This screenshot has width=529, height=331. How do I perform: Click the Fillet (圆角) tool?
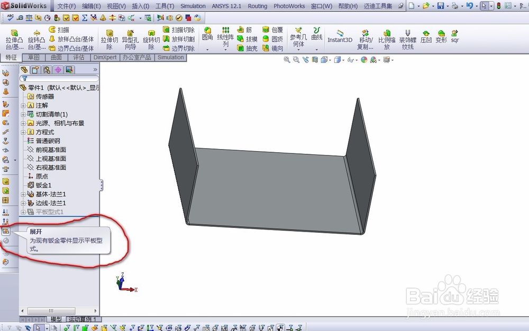[207, 34]
